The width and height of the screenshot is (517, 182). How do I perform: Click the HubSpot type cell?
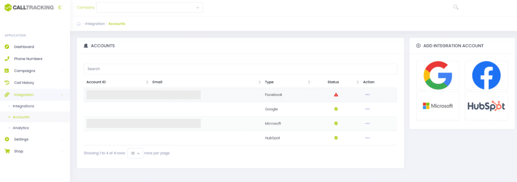(273, 138)
